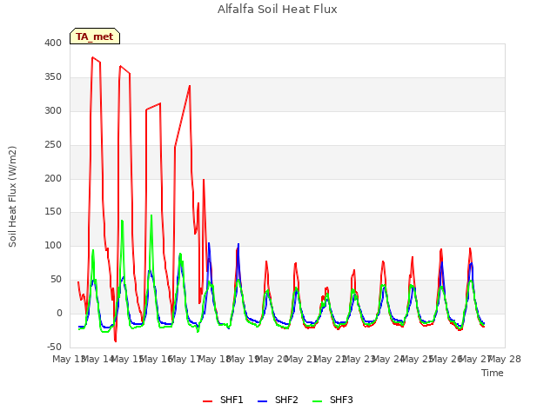Click the SHF3 green peak near 145
This screenshot has height=417, width=557.
(151, 215)
